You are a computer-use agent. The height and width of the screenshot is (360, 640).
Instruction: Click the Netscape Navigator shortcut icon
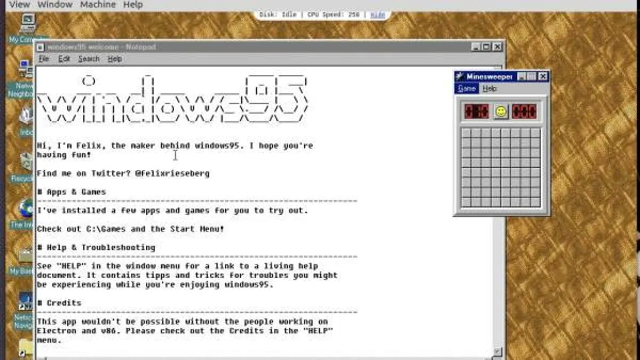(x=25, y=301)
